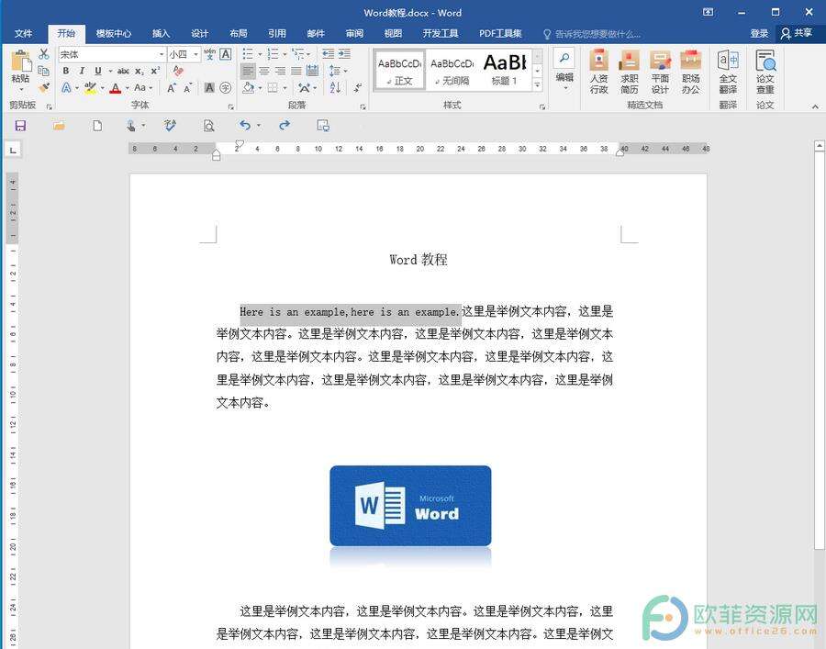
Task: Shrink font size with smaller A
Action: pyautogui.click(x=188, y=87)
